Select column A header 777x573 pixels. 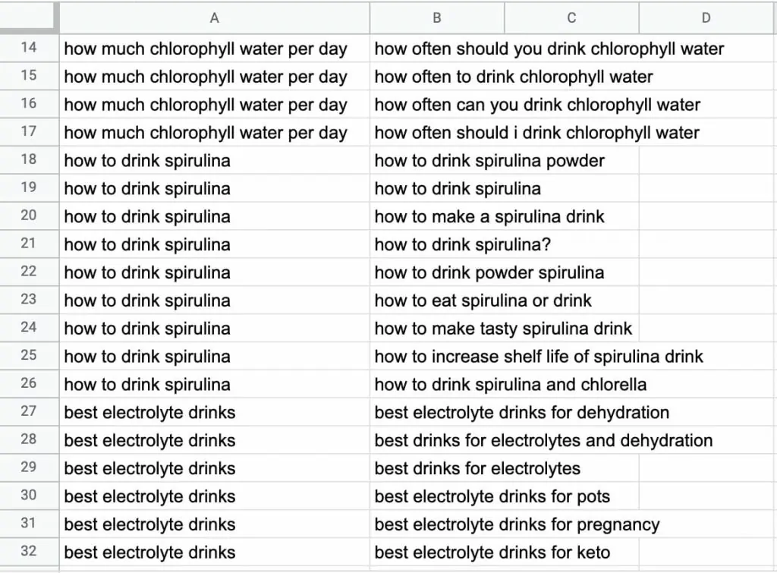[214, 18]
